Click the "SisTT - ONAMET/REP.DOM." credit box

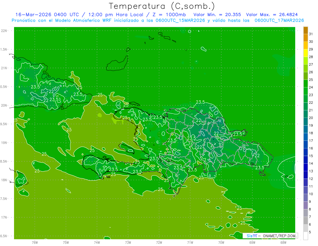coord(270,236)
